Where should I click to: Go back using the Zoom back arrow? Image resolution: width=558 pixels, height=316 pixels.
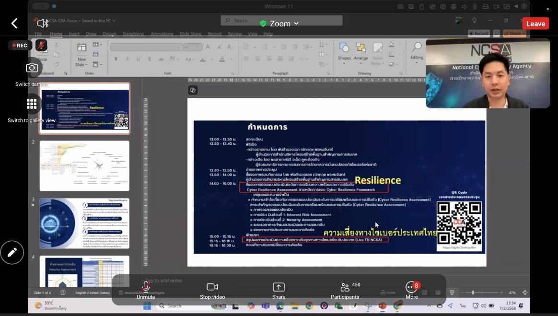pyautogui.click(x=14, y=23)
